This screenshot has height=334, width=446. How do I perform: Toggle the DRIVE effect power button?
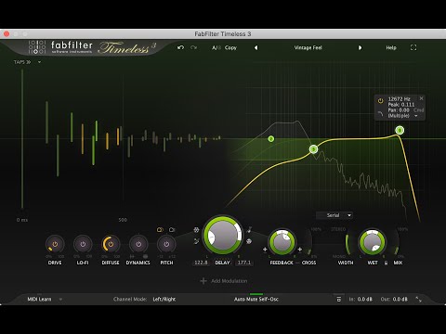pyautogui.click(x=55, y=244)
